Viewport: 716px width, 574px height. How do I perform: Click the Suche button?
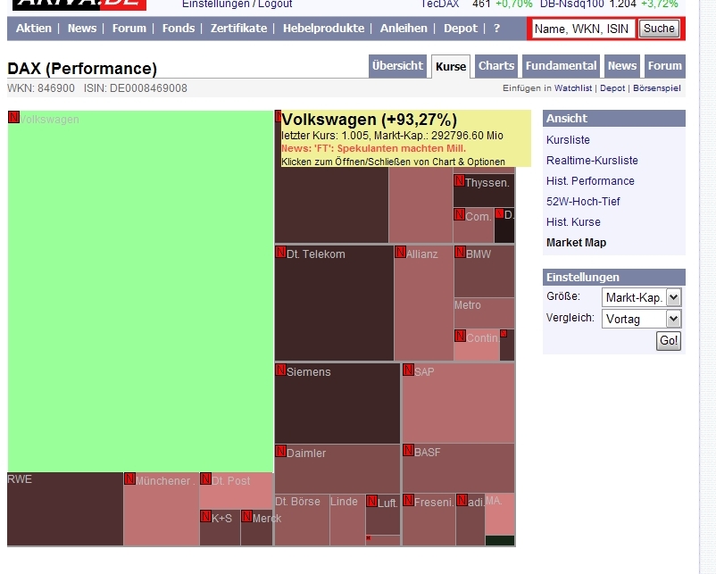(x=659, y=29)
